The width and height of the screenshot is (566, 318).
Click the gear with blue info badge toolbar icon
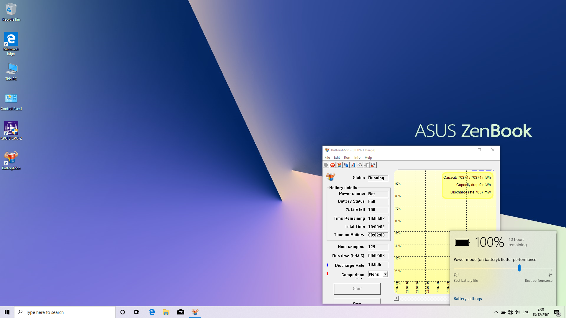click(x=346, y=165)
